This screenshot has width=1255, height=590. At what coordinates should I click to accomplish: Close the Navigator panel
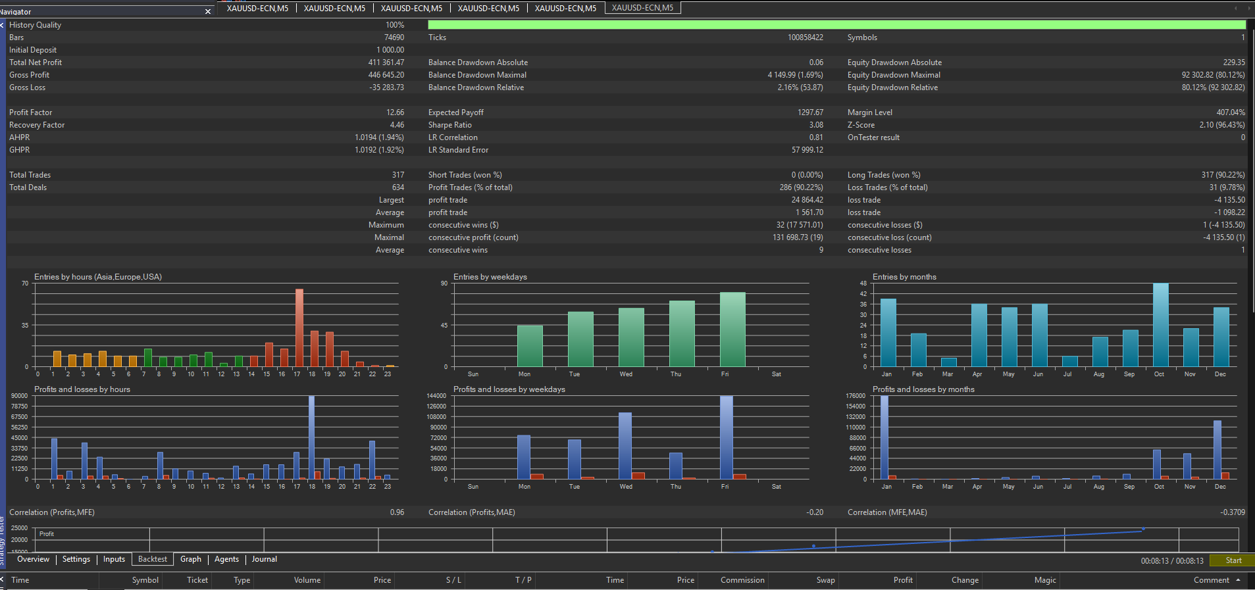click(x=208, y=12)
